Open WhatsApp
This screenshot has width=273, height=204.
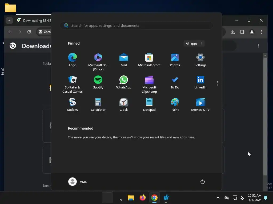(x=124, y=82)
